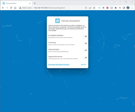
Task: Open the user profile avatar
Action: 128,8
